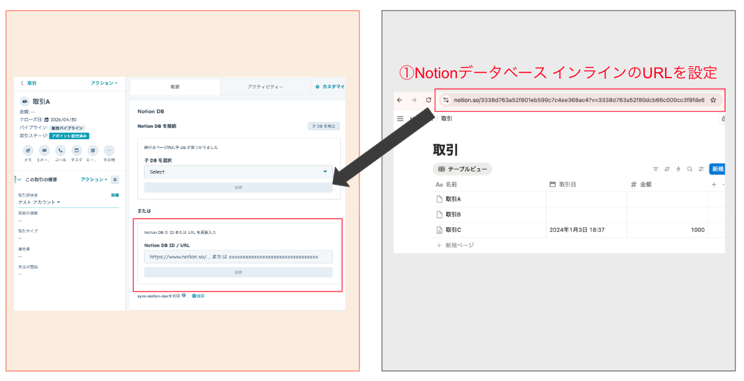Click 接続 button below the Select dropdown

(238, 188)
